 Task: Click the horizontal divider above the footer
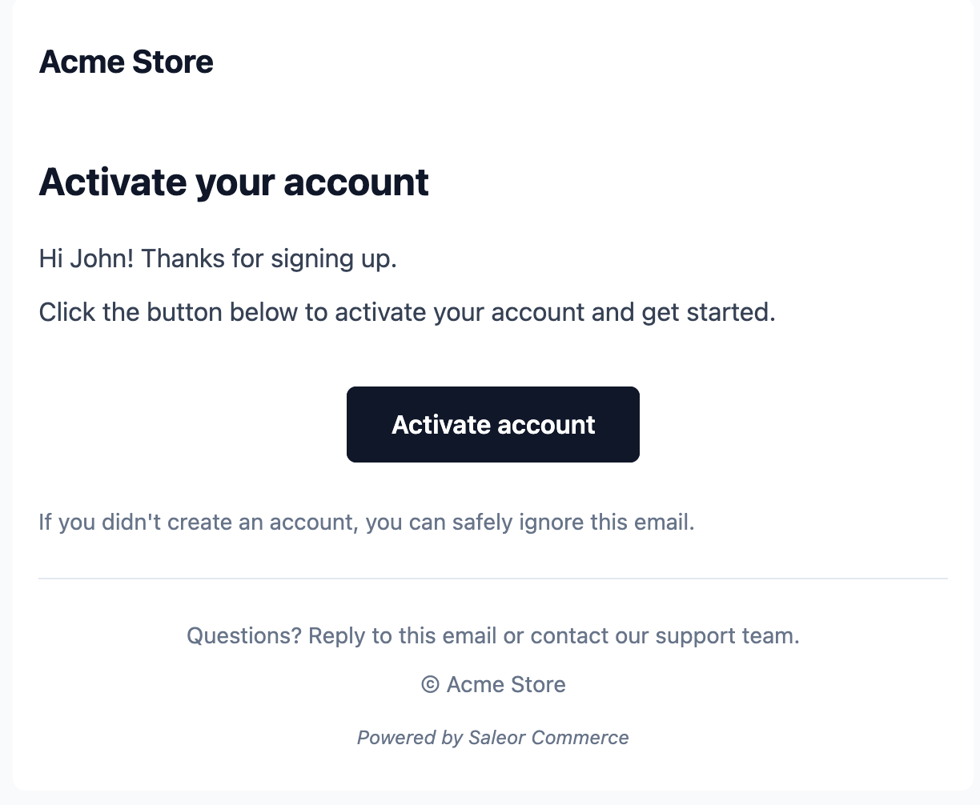click(492, 578)
